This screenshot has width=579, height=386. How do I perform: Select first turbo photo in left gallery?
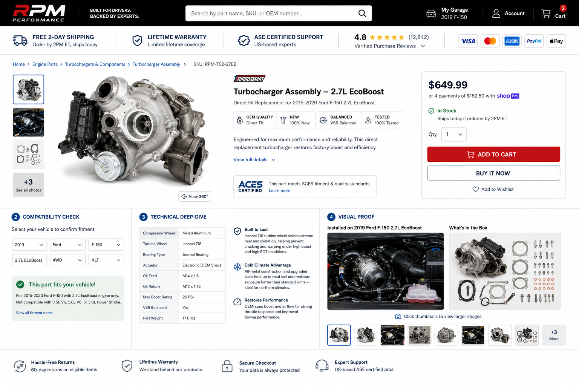pyautogui.click(x=28, y=89)
